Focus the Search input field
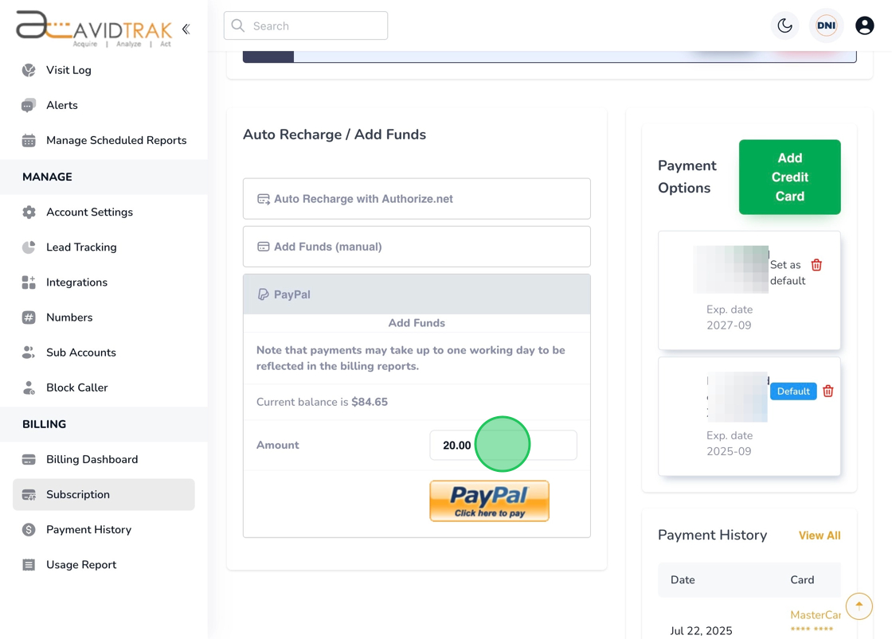Image resolution: width=892 pixels, height=639 pixels. coord(306,25)
